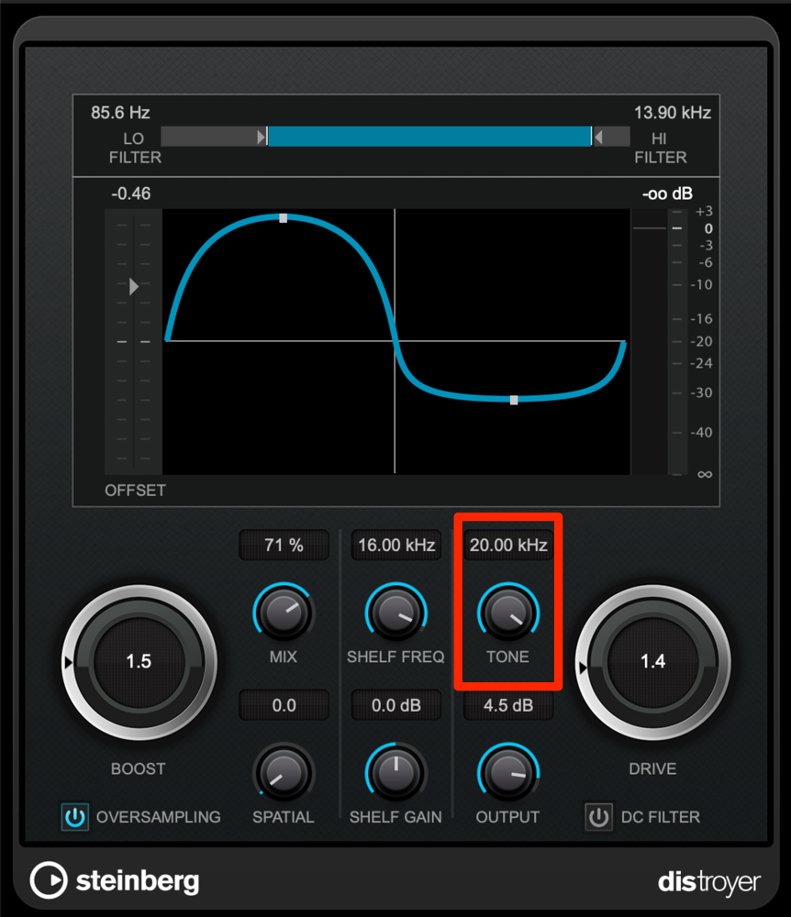791x917 pixels.
Task: Select the 0.0 dB Shelf Gain field
Action: (x=396, y=704)
